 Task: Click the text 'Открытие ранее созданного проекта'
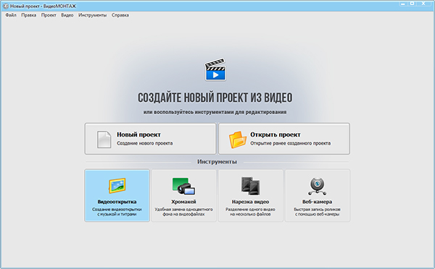click(x=291, y=143)
